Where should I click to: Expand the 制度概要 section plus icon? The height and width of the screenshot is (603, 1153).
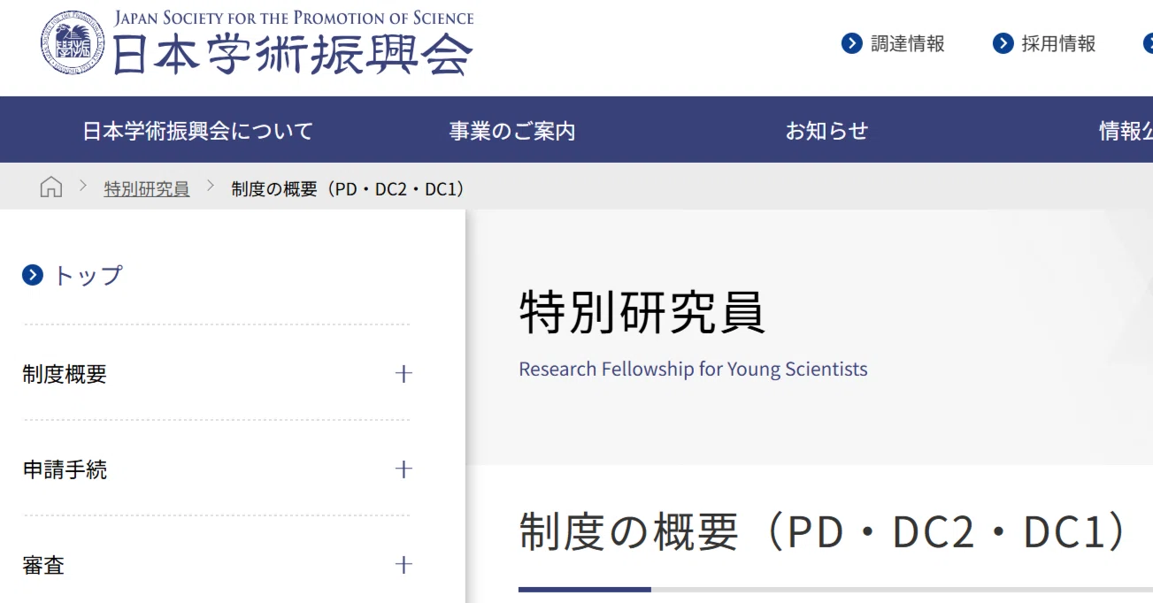click(404, 374)
